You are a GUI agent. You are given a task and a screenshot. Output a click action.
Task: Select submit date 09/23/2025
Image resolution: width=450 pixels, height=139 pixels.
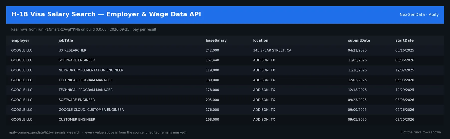[357, 100]
